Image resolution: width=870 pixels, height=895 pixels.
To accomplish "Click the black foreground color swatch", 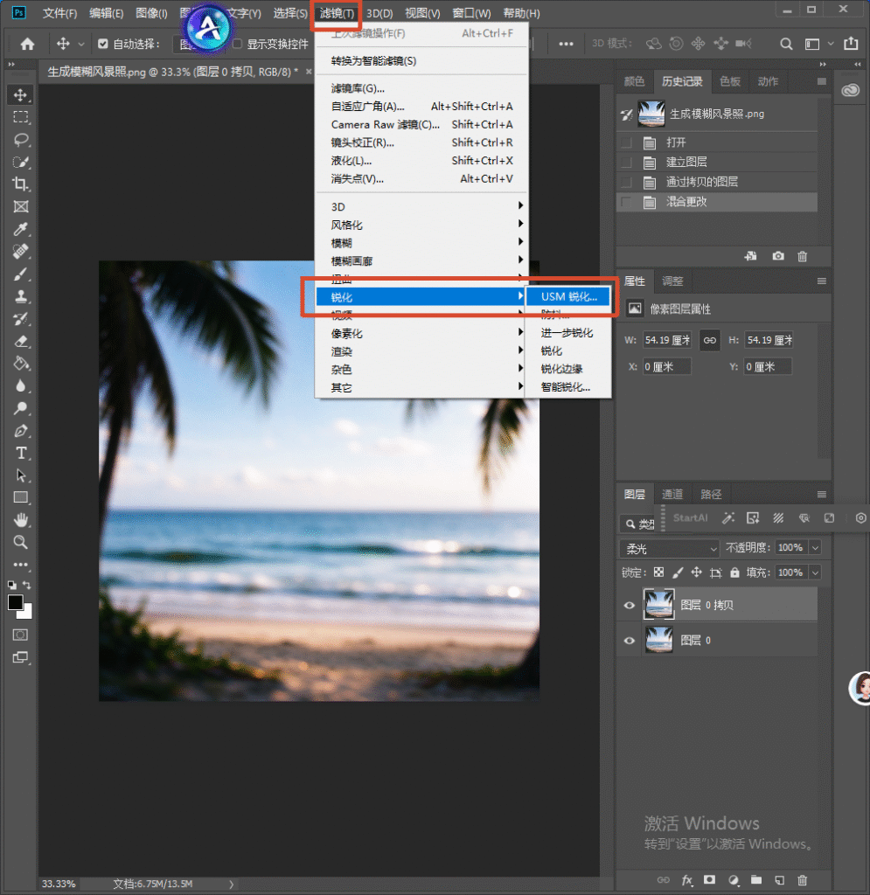I will (16, 602).
